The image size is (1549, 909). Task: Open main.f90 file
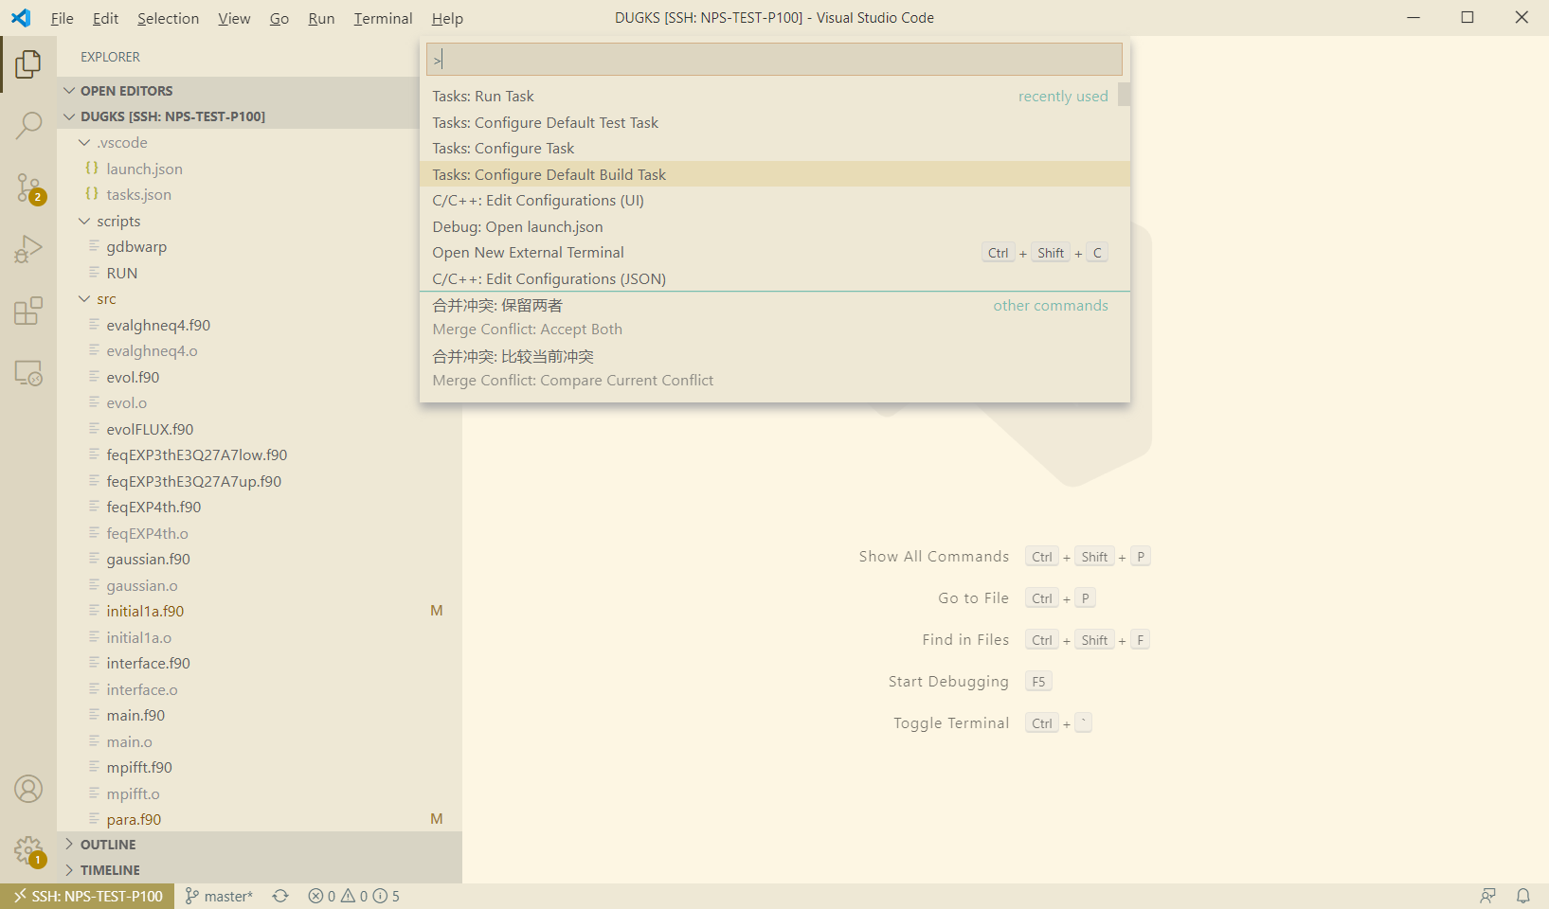[x=135, y=715]
